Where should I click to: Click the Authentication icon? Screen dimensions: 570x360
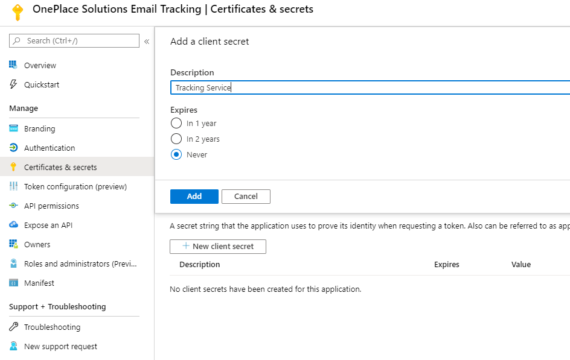pyautogui.click(x=13, y=148)
